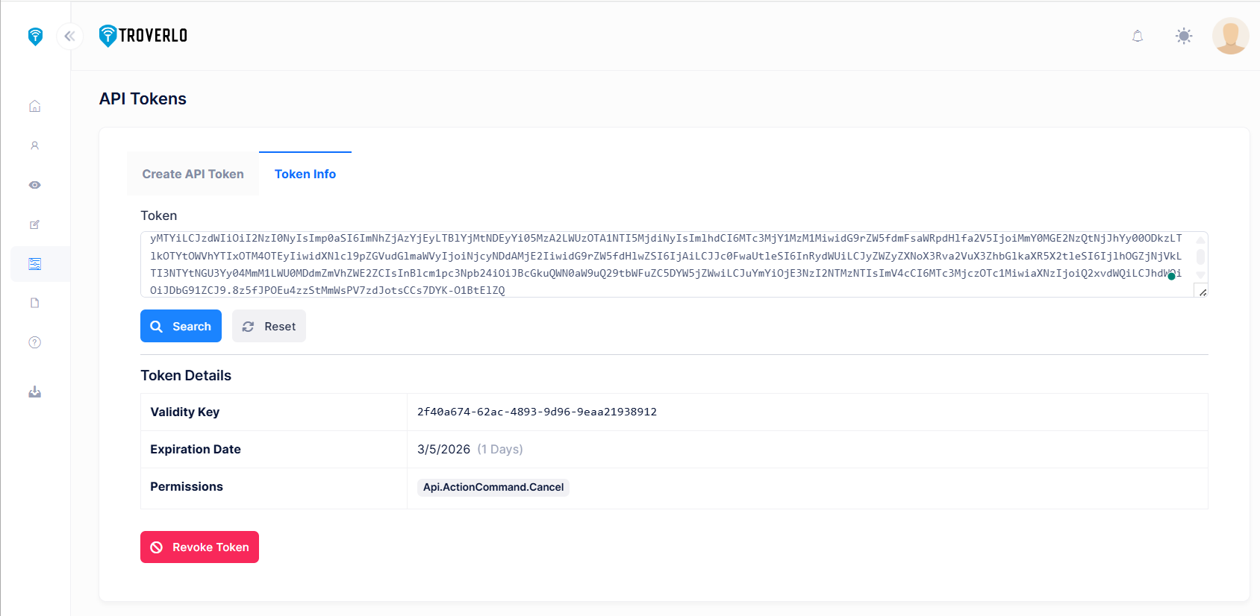1260x616 pixels.
Task: Select the API settings sliders sidebar icon
Action: [35, 264]
